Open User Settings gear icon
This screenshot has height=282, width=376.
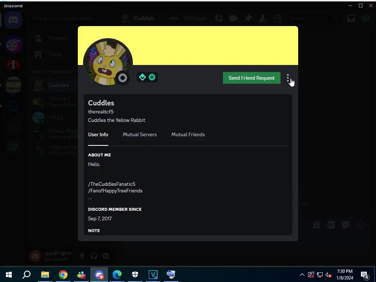(105, 256)
